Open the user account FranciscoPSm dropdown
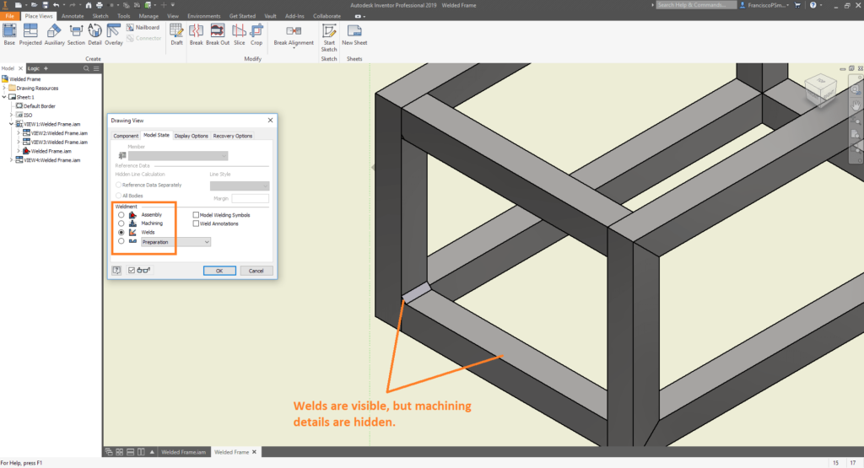This screenshot has width=864, height=468. click(x=764, y=5)
